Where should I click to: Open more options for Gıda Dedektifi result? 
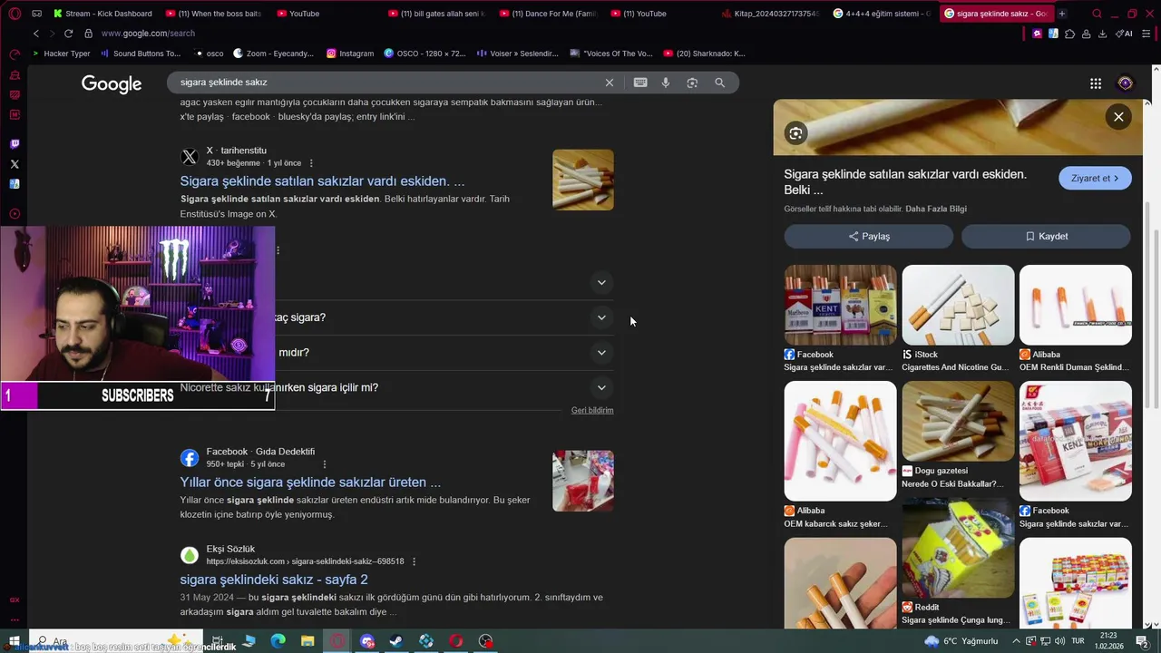click(x=324, y=464)
